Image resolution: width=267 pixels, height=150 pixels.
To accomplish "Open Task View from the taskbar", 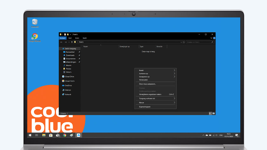I will (x=37, y=135).
